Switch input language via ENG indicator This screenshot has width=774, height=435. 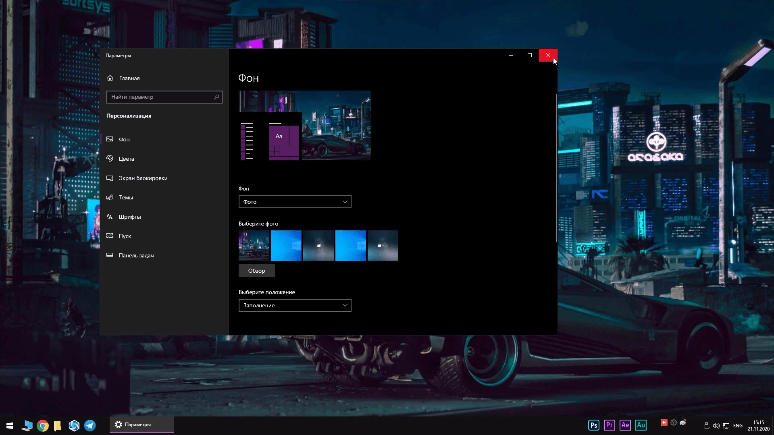[738, 426]
